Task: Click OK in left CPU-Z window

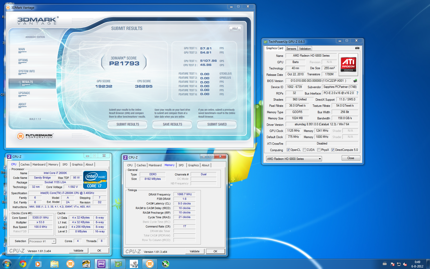Action: [x=99, y=251]
